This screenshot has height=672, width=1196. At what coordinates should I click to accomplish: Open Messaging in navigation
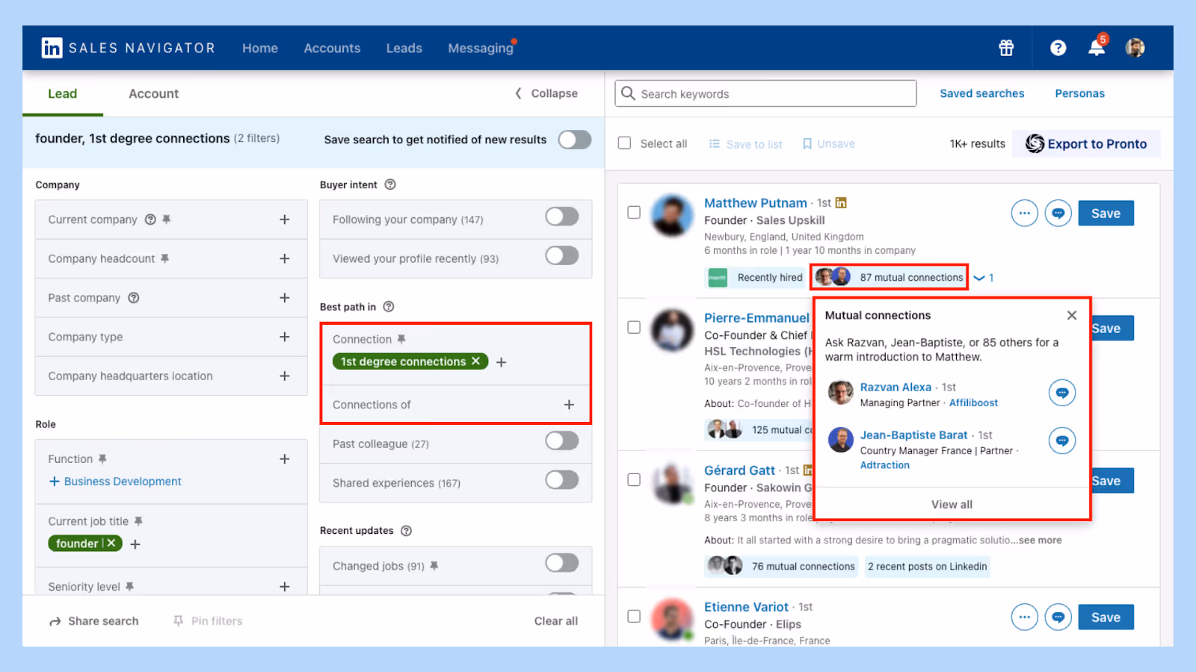(481, 48)
